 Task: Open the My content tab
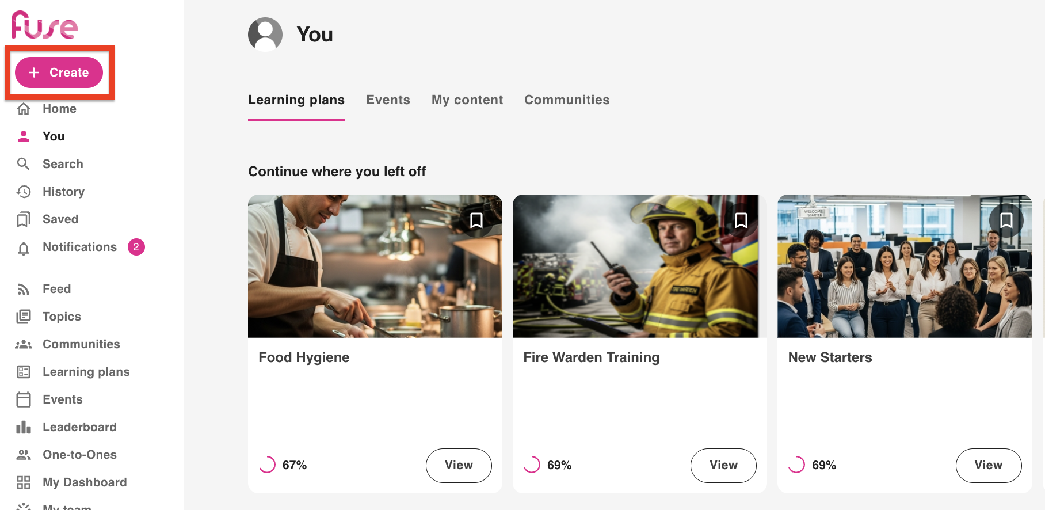tap(467, 100)
